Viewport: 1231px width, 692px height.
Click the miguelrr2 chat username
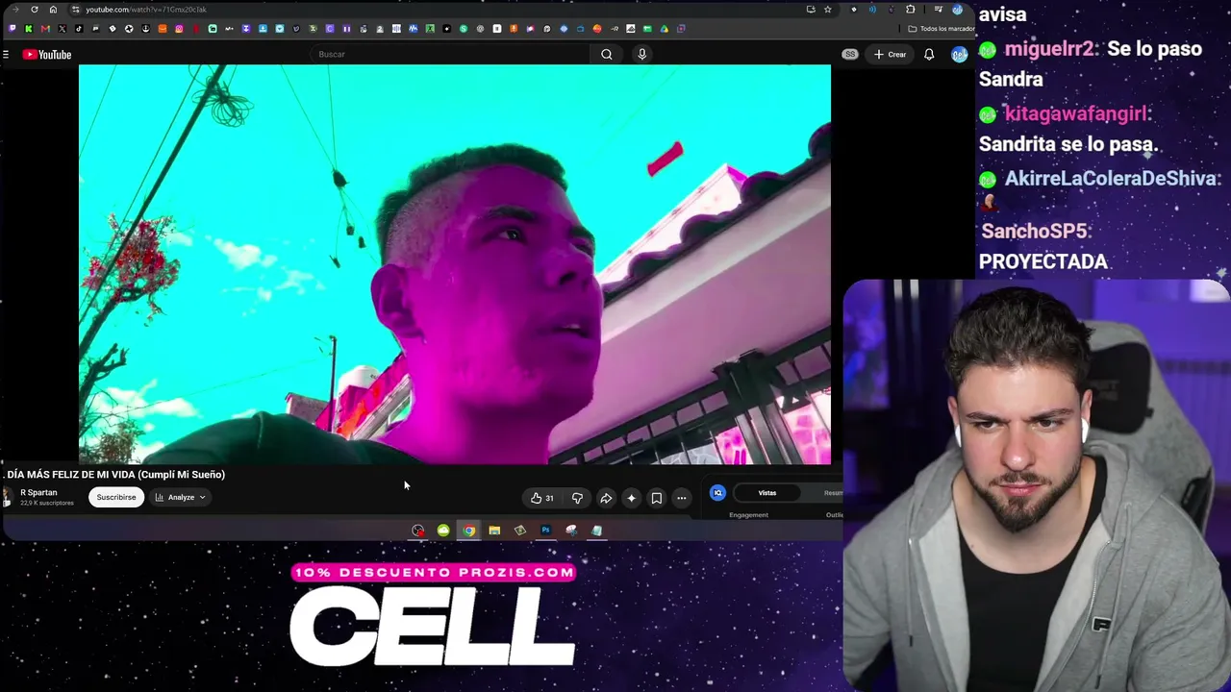tap(1049, 49)
